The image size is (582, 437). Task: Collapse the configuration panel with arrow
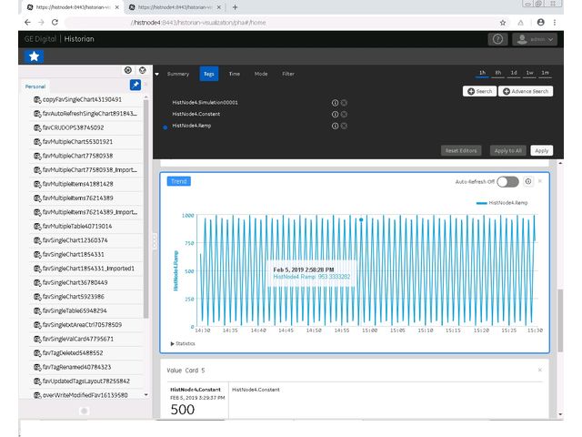(x=156, y=74)
